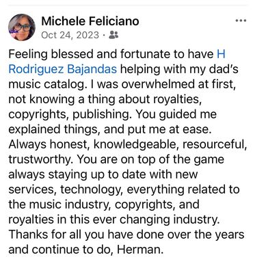Click 'explained things' in the post body
This screenshot has width=253, height=264.
[54, 129]
